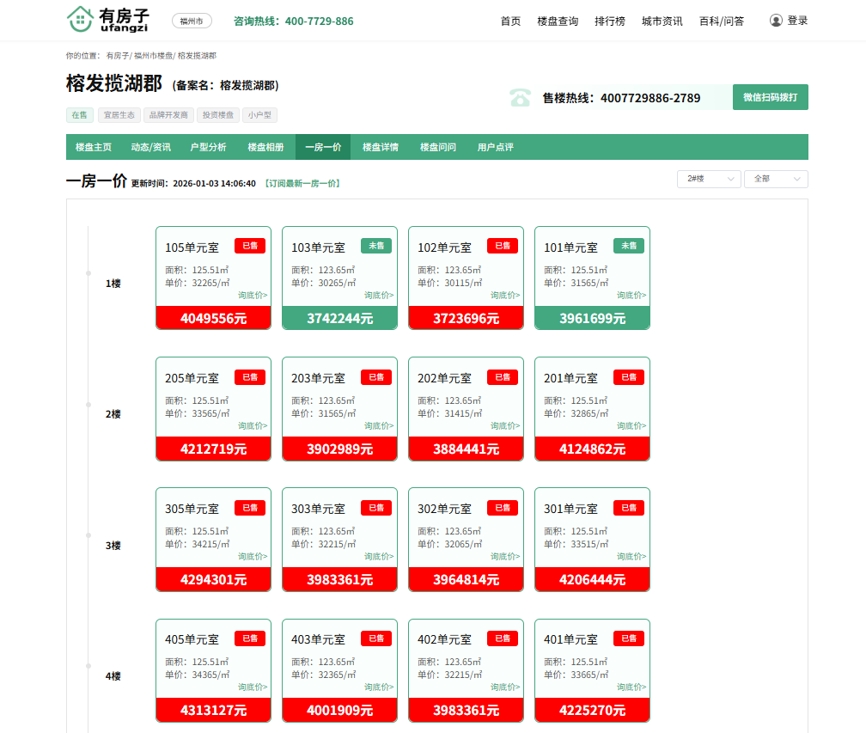Viewport: 866px width, 733px height.
Task: Select 排行榜 in top navigation
Action: (x=610, y=21)
